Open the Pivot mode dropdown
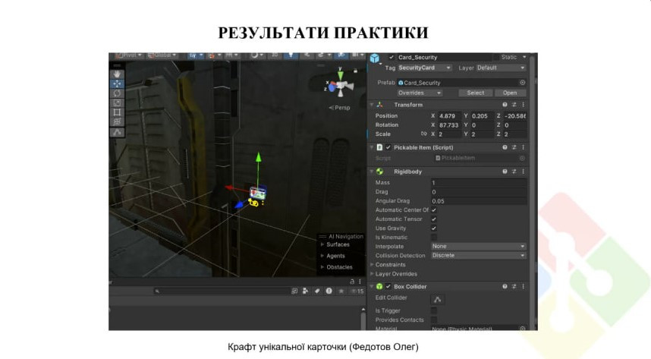The width and height of the screenshot is (651, 359). pos(128,55)
